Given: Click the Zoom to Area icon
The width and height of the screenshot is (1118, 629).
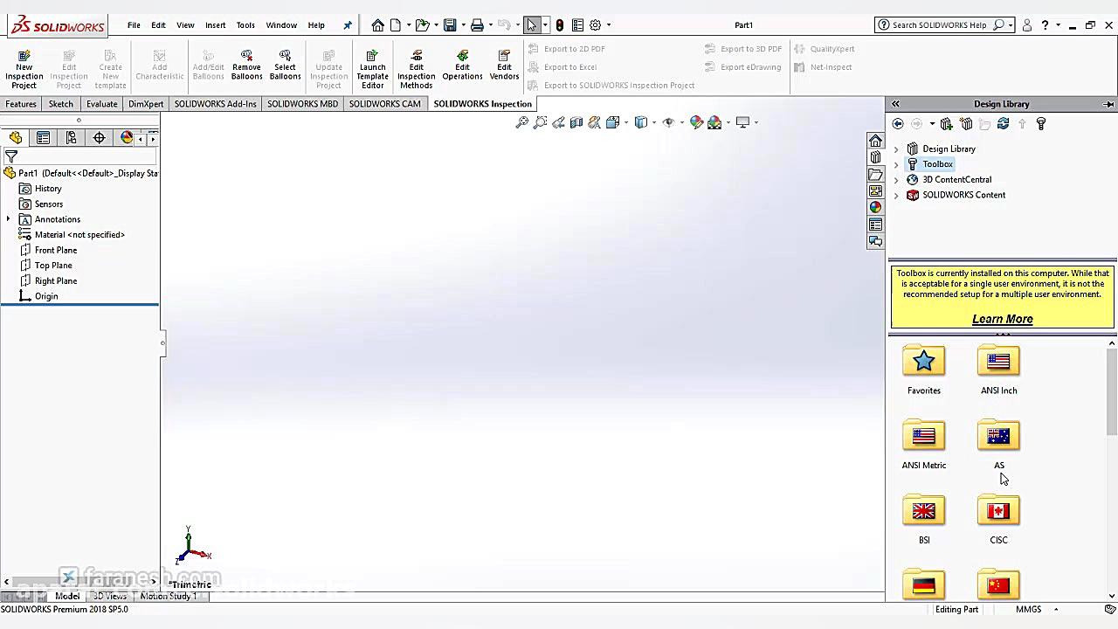Looking at the screenshot, I should (541, 122).
